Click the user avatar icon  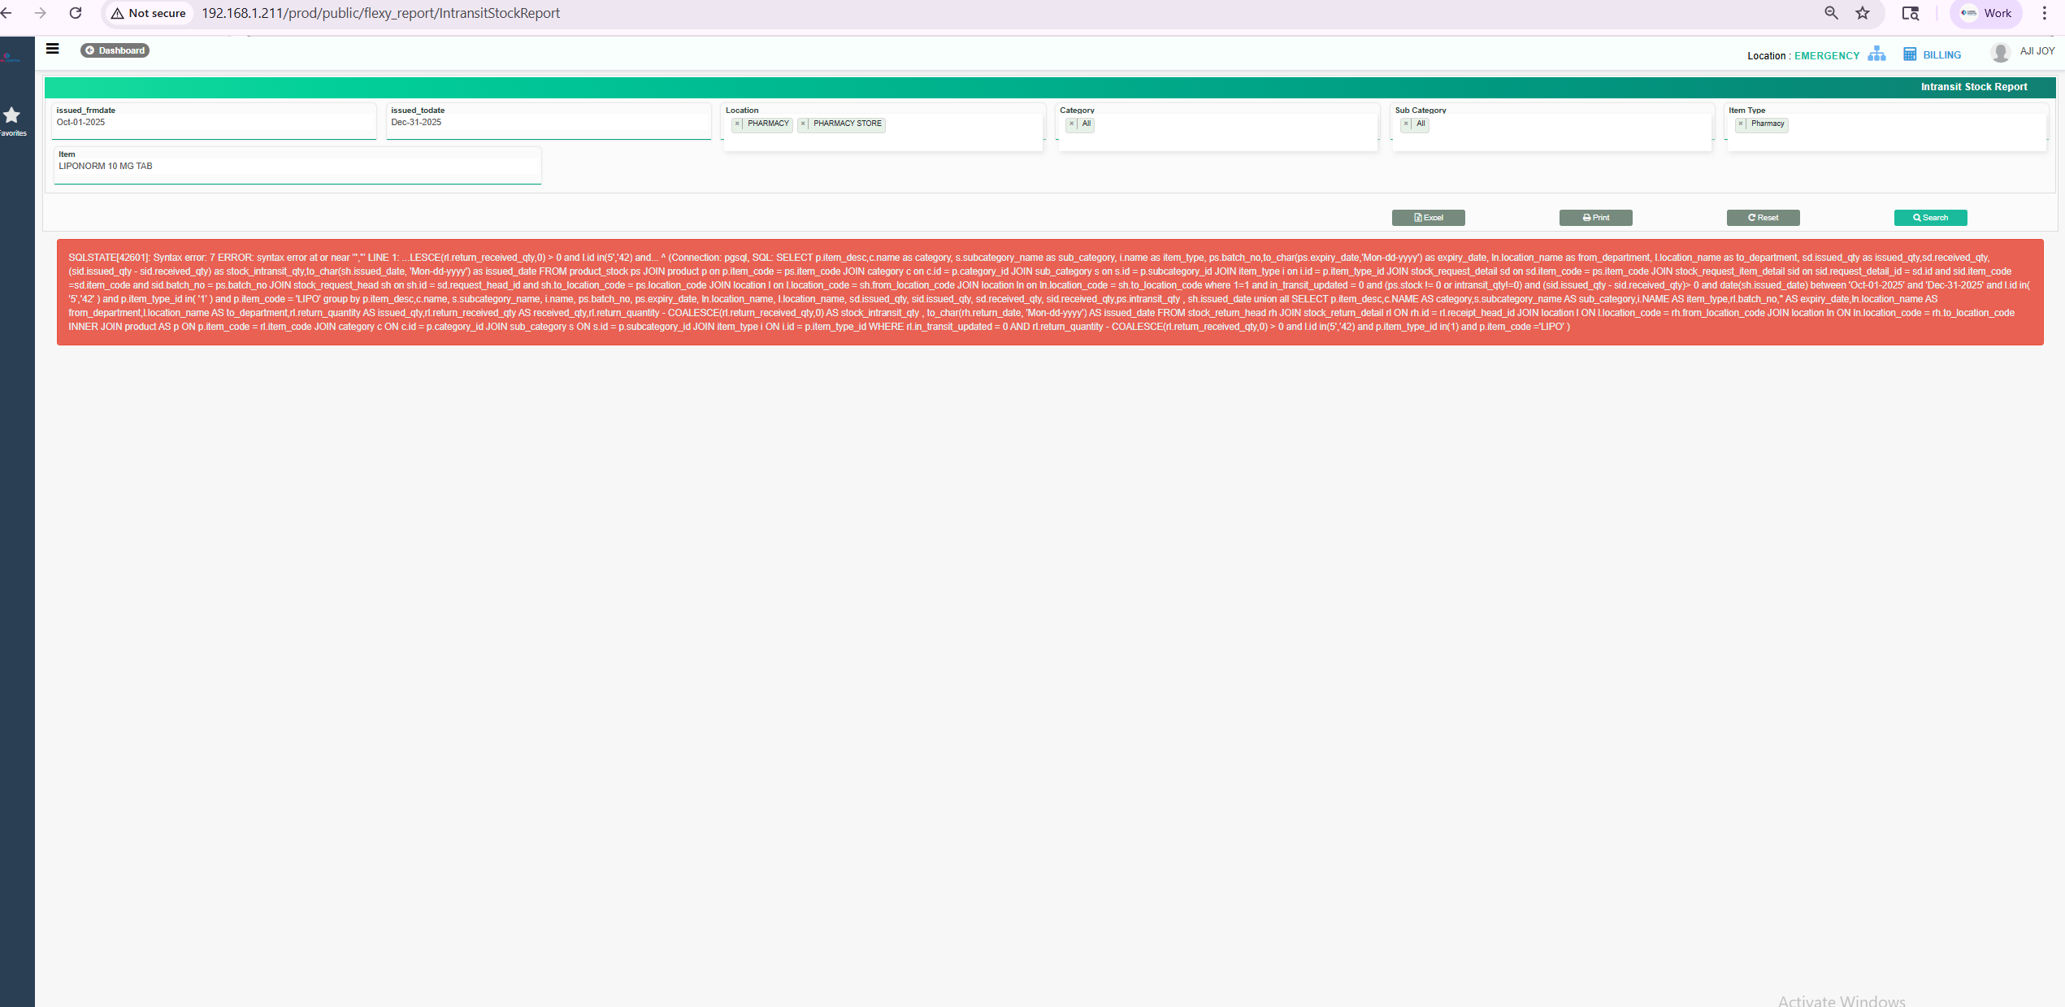pyautogui.click(x=2000, y=53)
